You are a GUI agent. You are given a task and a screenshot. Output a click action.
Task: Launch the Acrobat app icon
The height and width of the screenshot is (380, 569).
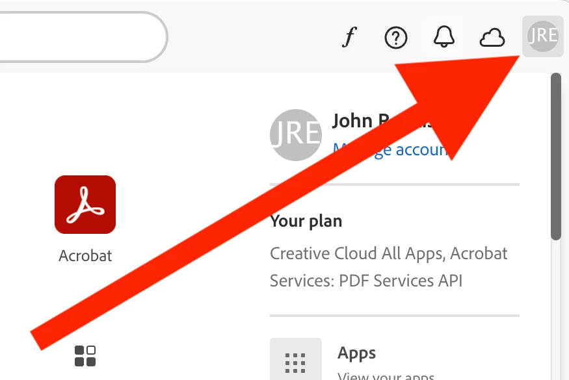(x=85, y=205)
